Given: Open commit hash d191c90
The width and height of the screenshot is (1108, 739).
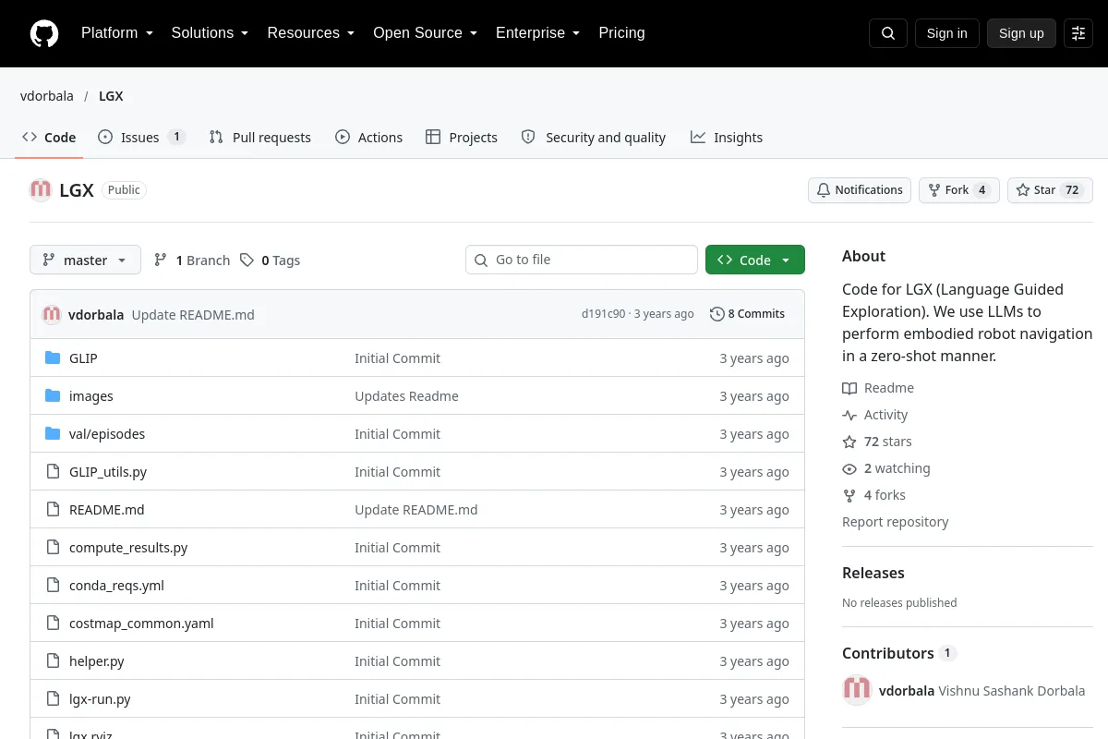Looking at the screenshot, I should point(603,314).
